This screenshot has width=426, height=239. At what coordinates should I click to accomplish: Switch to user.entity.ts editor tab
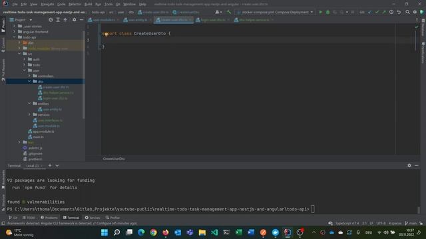click(138, 20)
